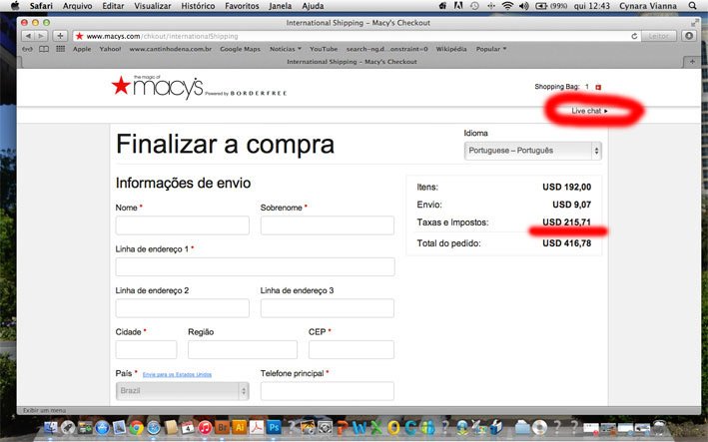Open the Visualizar menu
The width and height of the screenshot is (708, 442).
[x=153, y=6]
